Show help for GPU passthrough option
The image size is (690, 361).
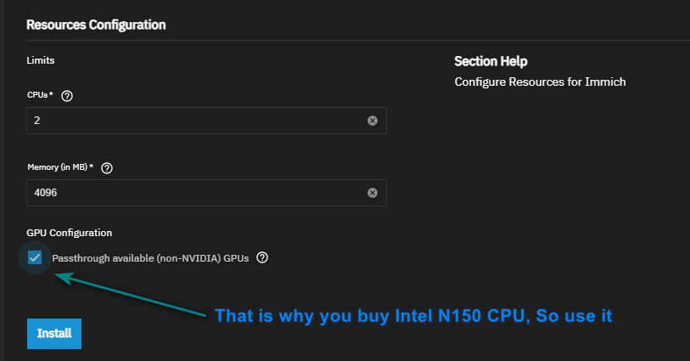(262, 257)
